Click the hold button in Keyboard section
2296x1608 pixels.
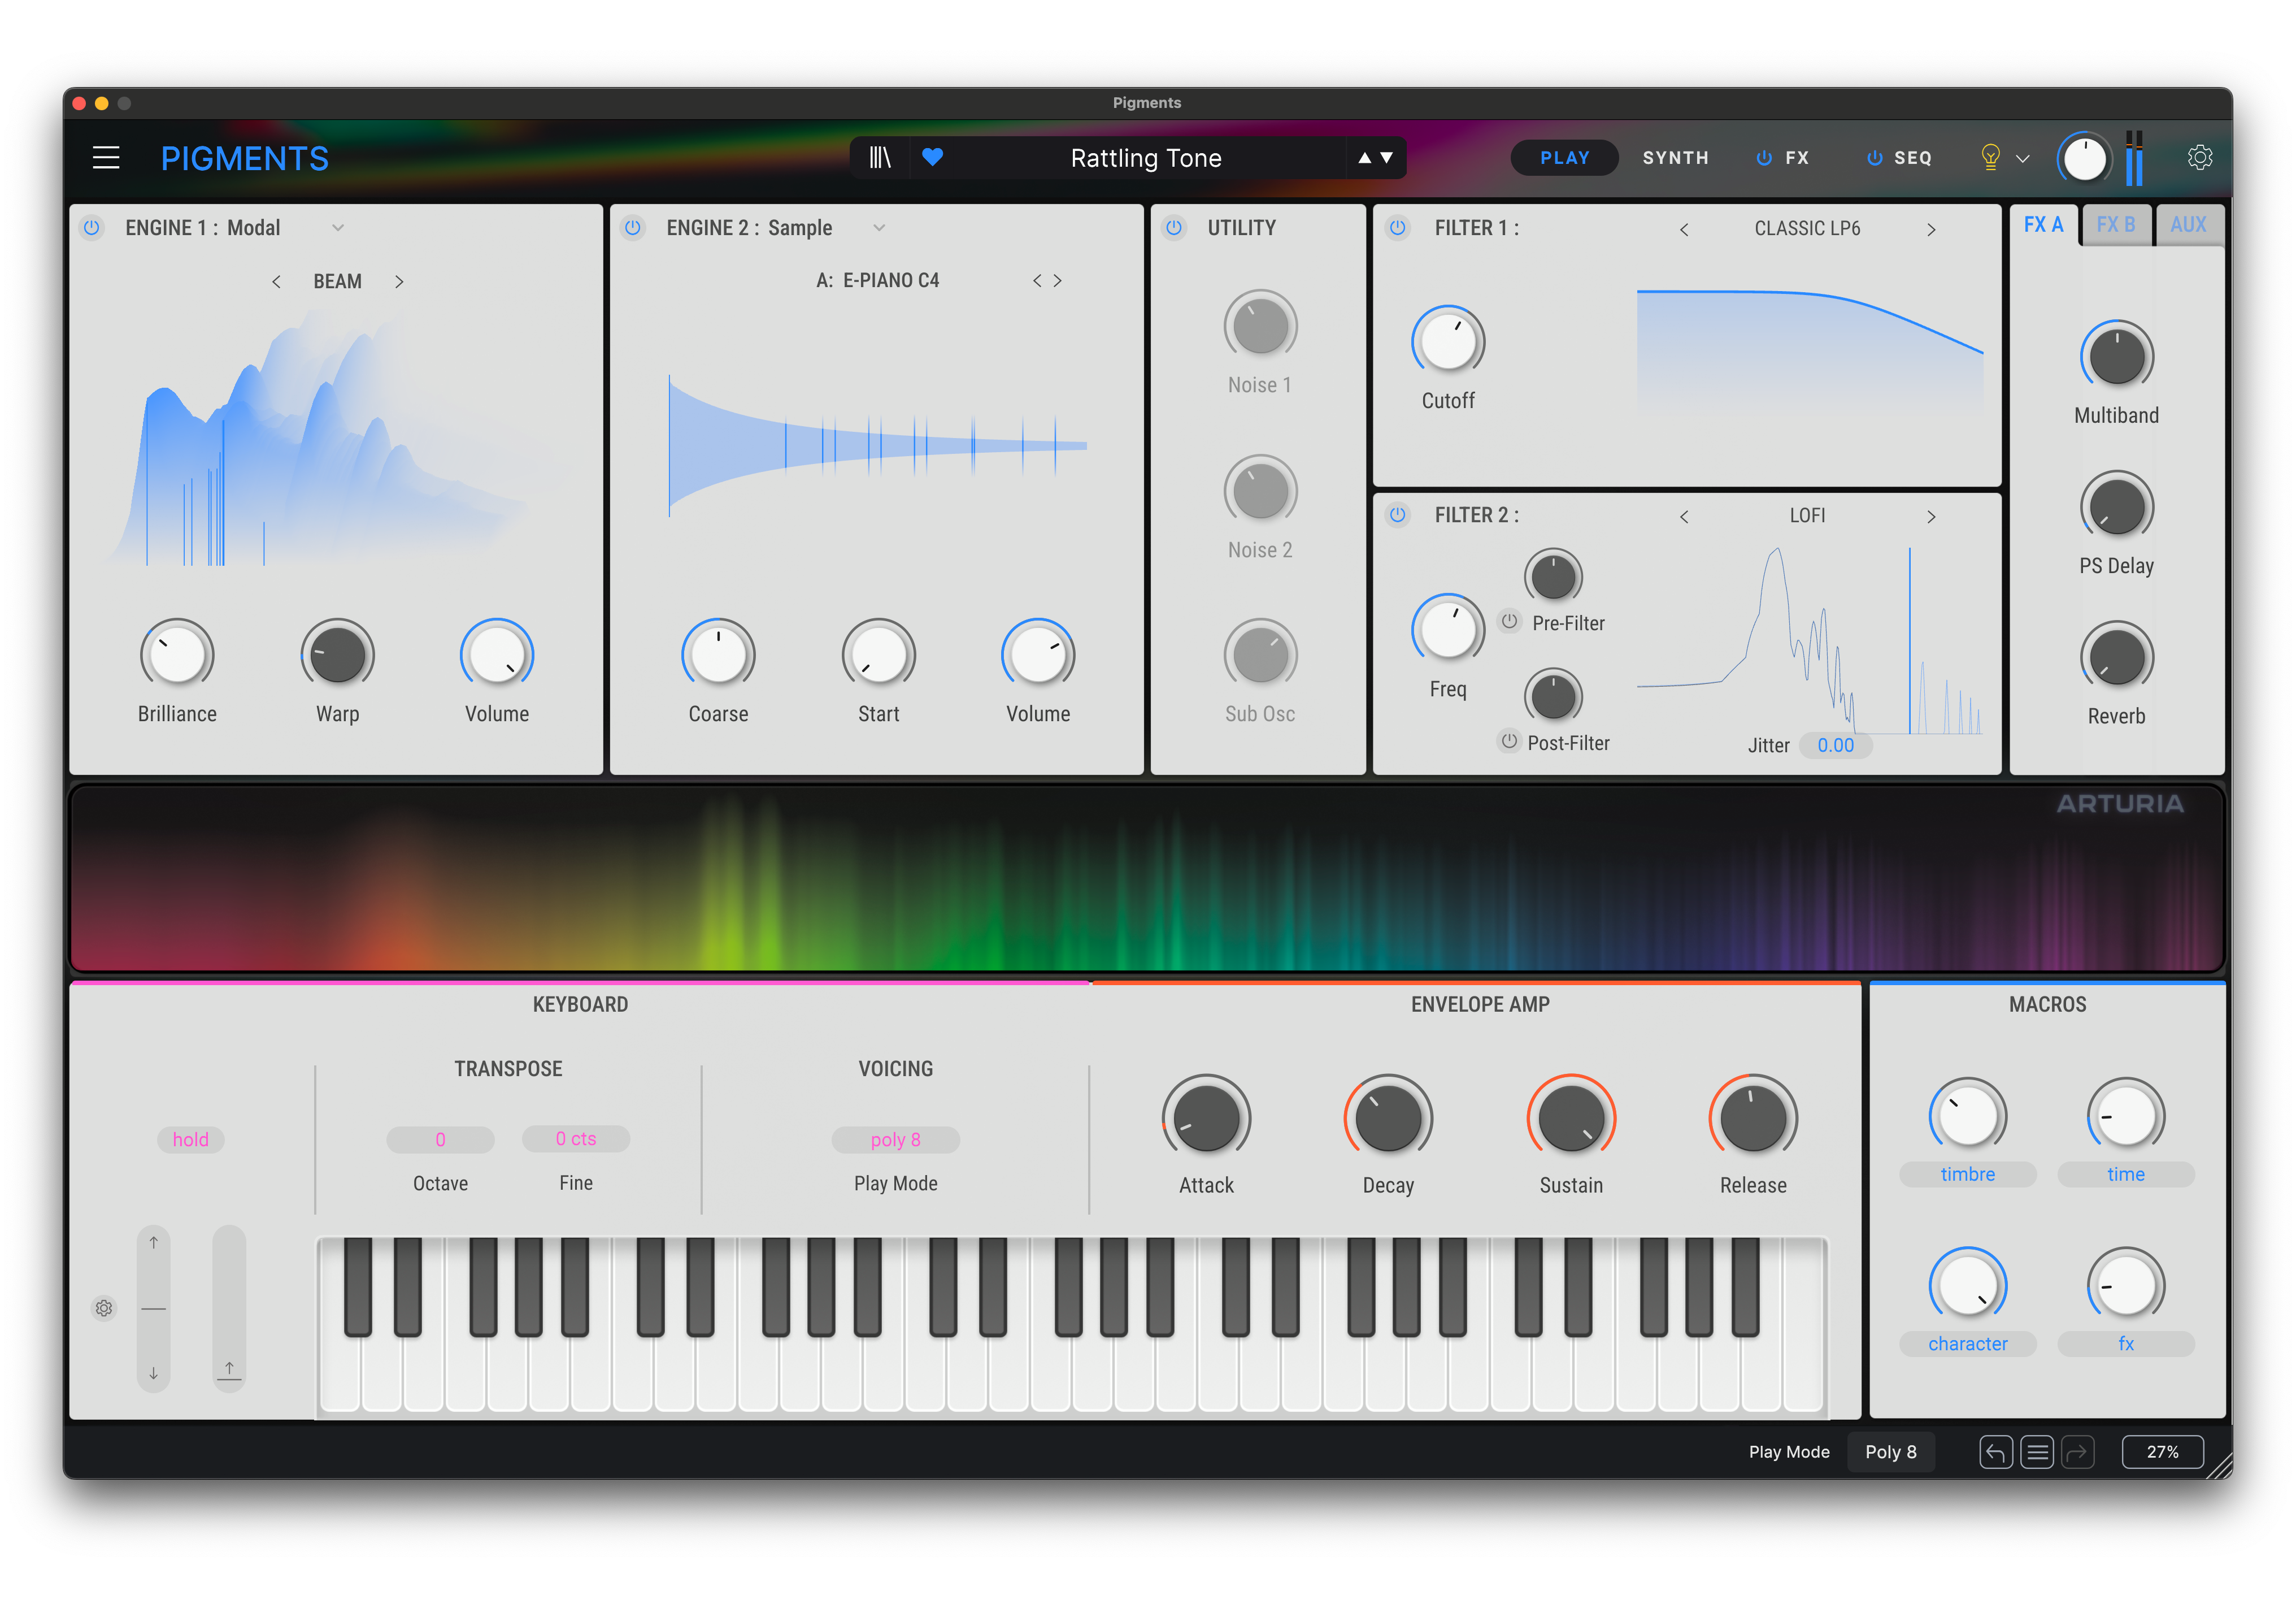click(x=190, y=1139)
